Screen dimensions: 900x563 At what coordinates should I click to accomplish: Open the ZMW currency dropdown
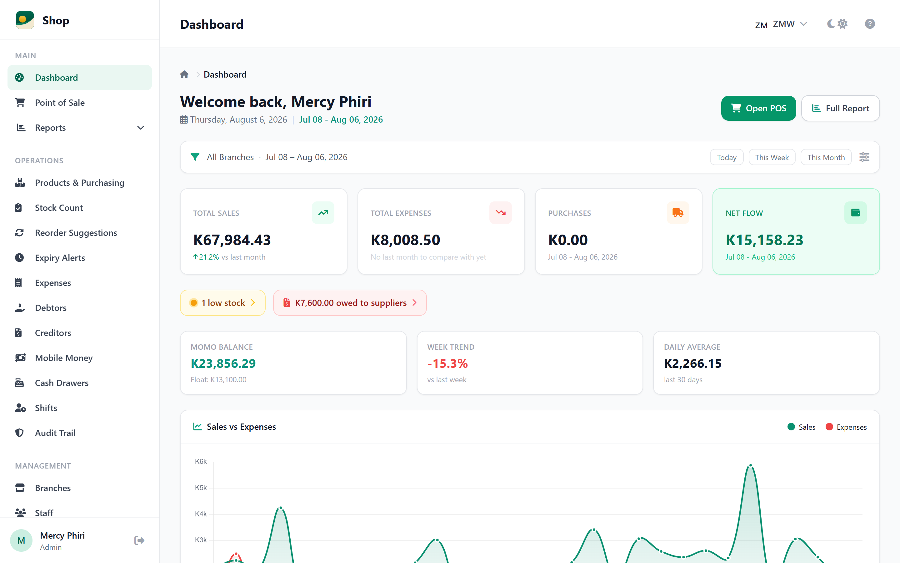pos(781,24)
